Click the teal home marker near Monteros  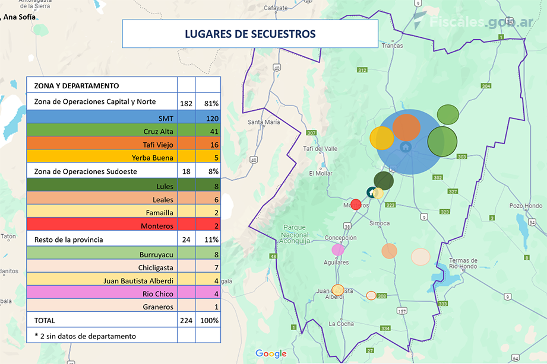[371, 191]
